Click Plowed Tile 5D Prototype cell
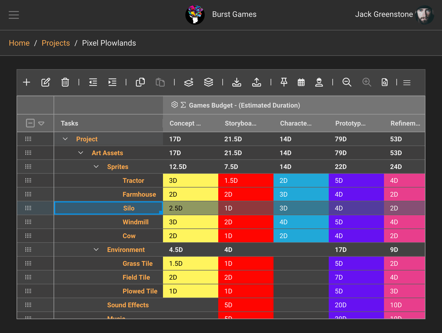The image size is (442, 333). (356, 291)
